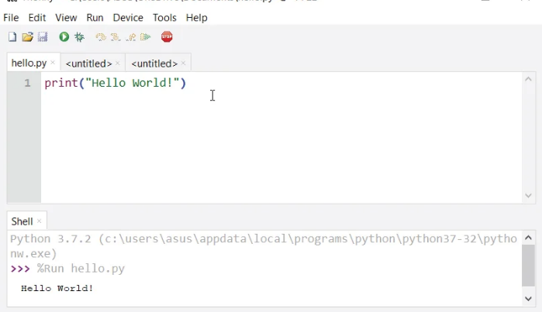The width and height of the screenshot is (542, 312).
Task: Click the Step over debug icon
Action: click(101, 37)
